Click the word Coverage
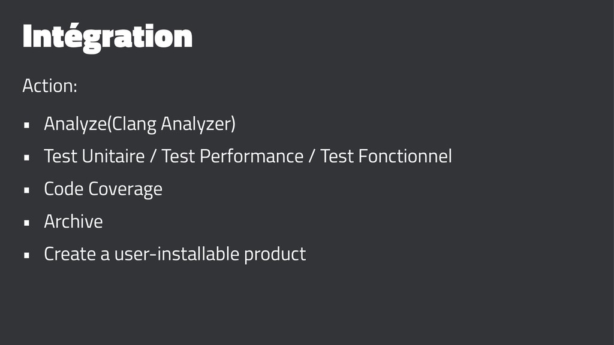This screenshot has width=614, height=345. pos(125,190)
